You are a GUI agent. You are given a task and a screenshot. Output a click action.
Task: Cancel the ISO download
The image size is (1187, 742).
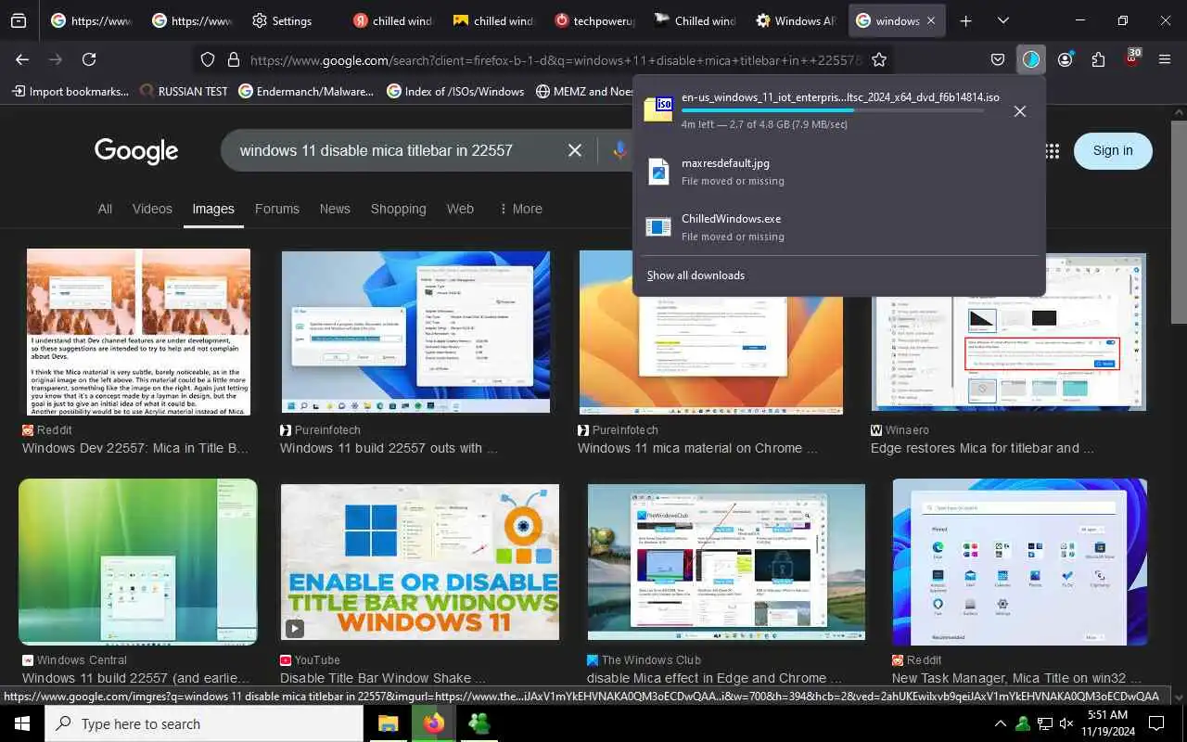coord(1019,111)
